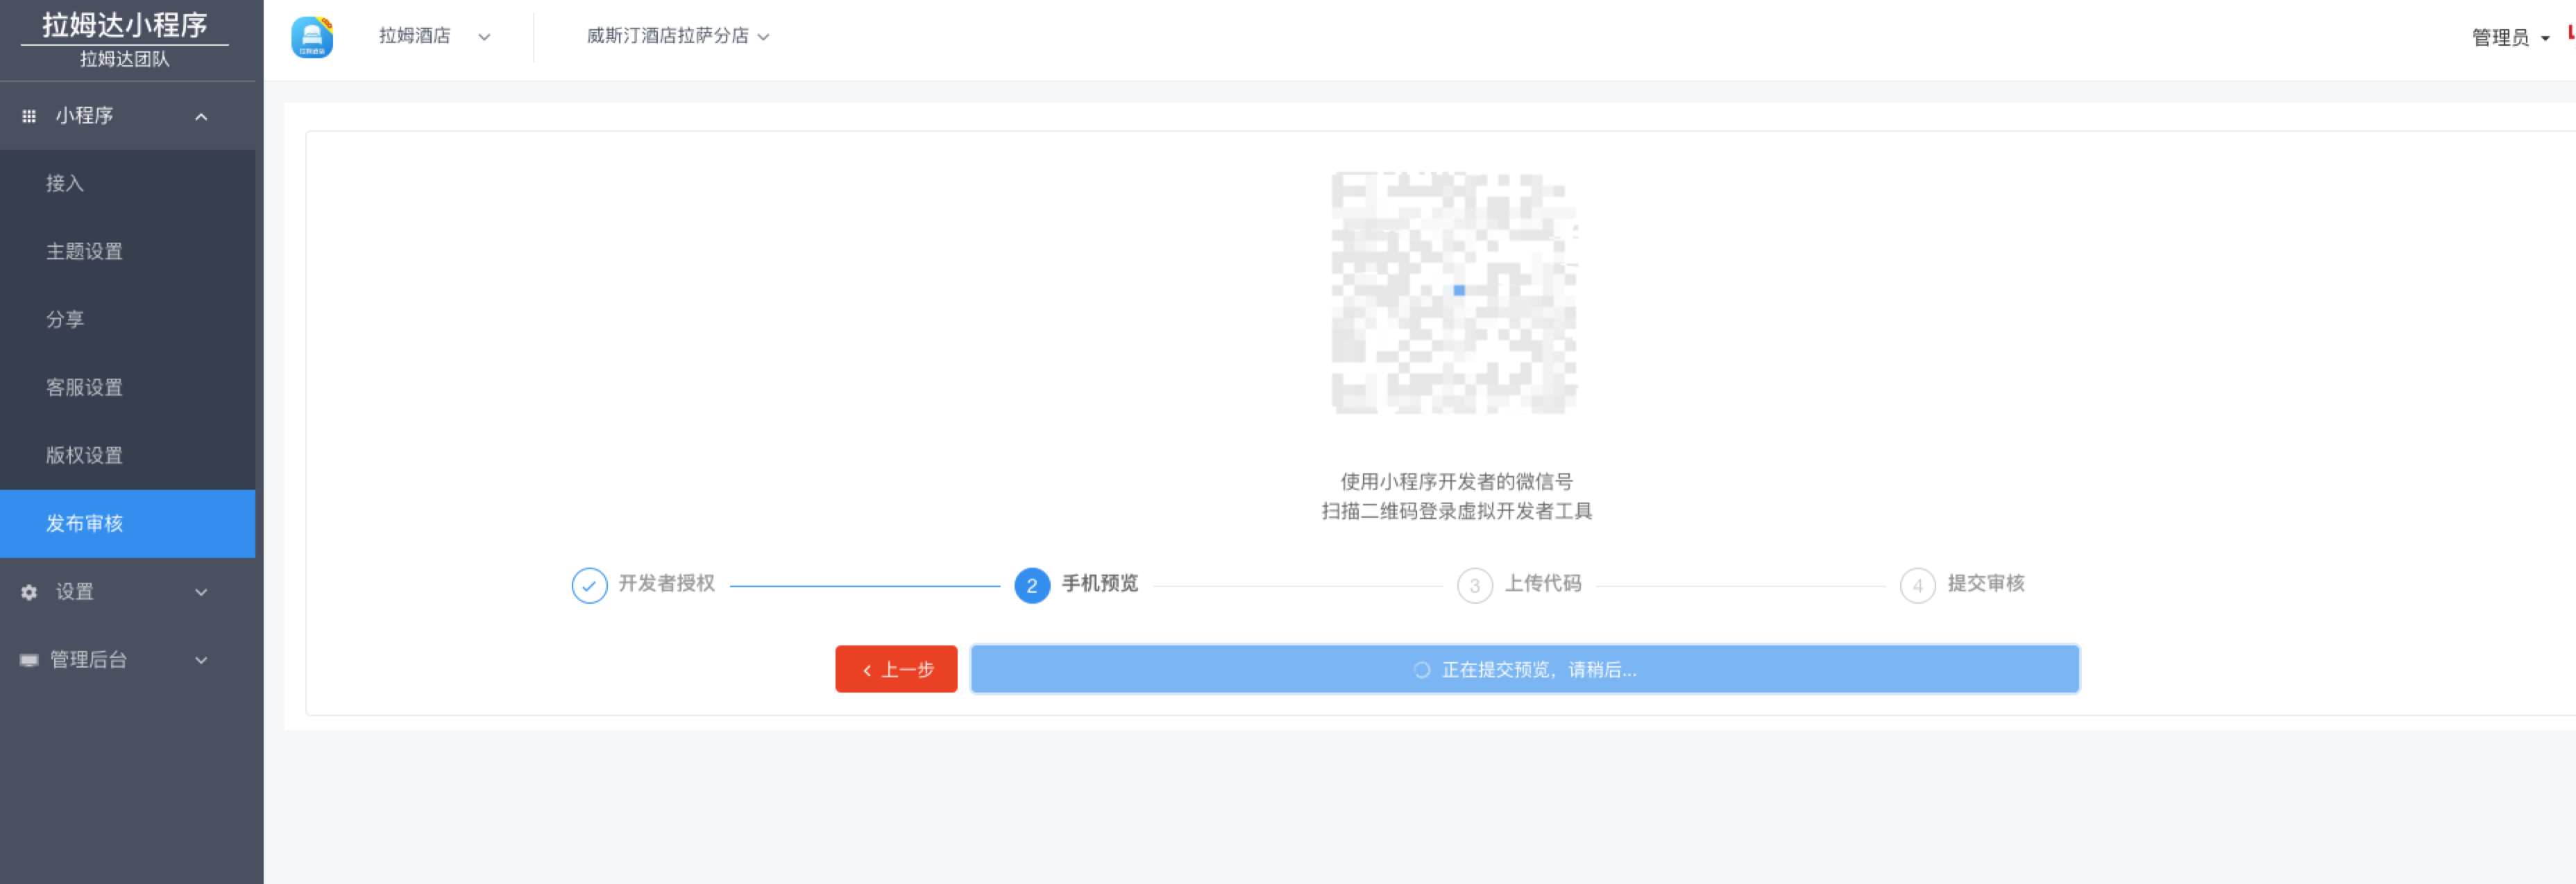Click the step 2 circle for 手机预览
Screen dimensions: 2576x884
pos(1032,585)
